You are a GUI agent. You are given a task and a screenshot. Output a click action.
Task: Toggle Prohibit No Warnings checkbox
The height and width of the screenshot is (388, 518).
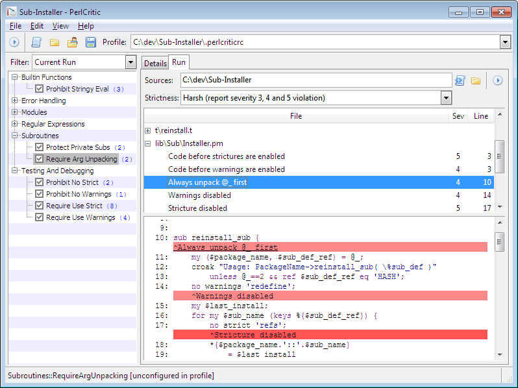(40, 194)
